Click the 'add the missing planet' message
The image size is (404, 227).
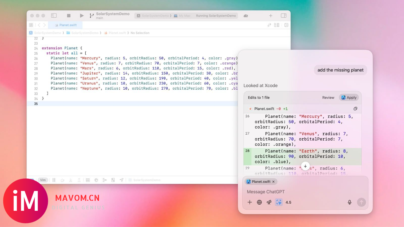click(x=340, y=70)
